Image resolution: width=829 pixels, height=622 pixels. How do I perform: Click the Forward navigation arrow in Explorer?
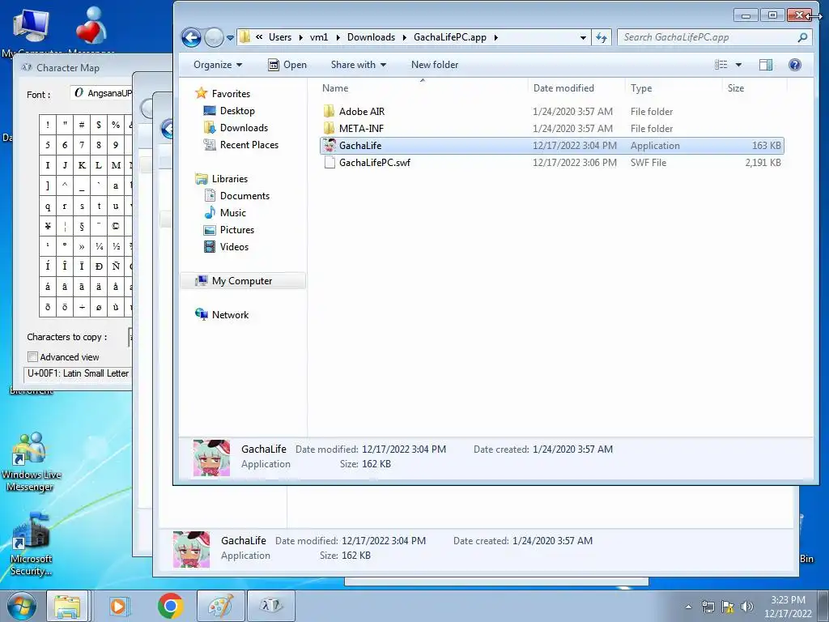tap(214, 37)
